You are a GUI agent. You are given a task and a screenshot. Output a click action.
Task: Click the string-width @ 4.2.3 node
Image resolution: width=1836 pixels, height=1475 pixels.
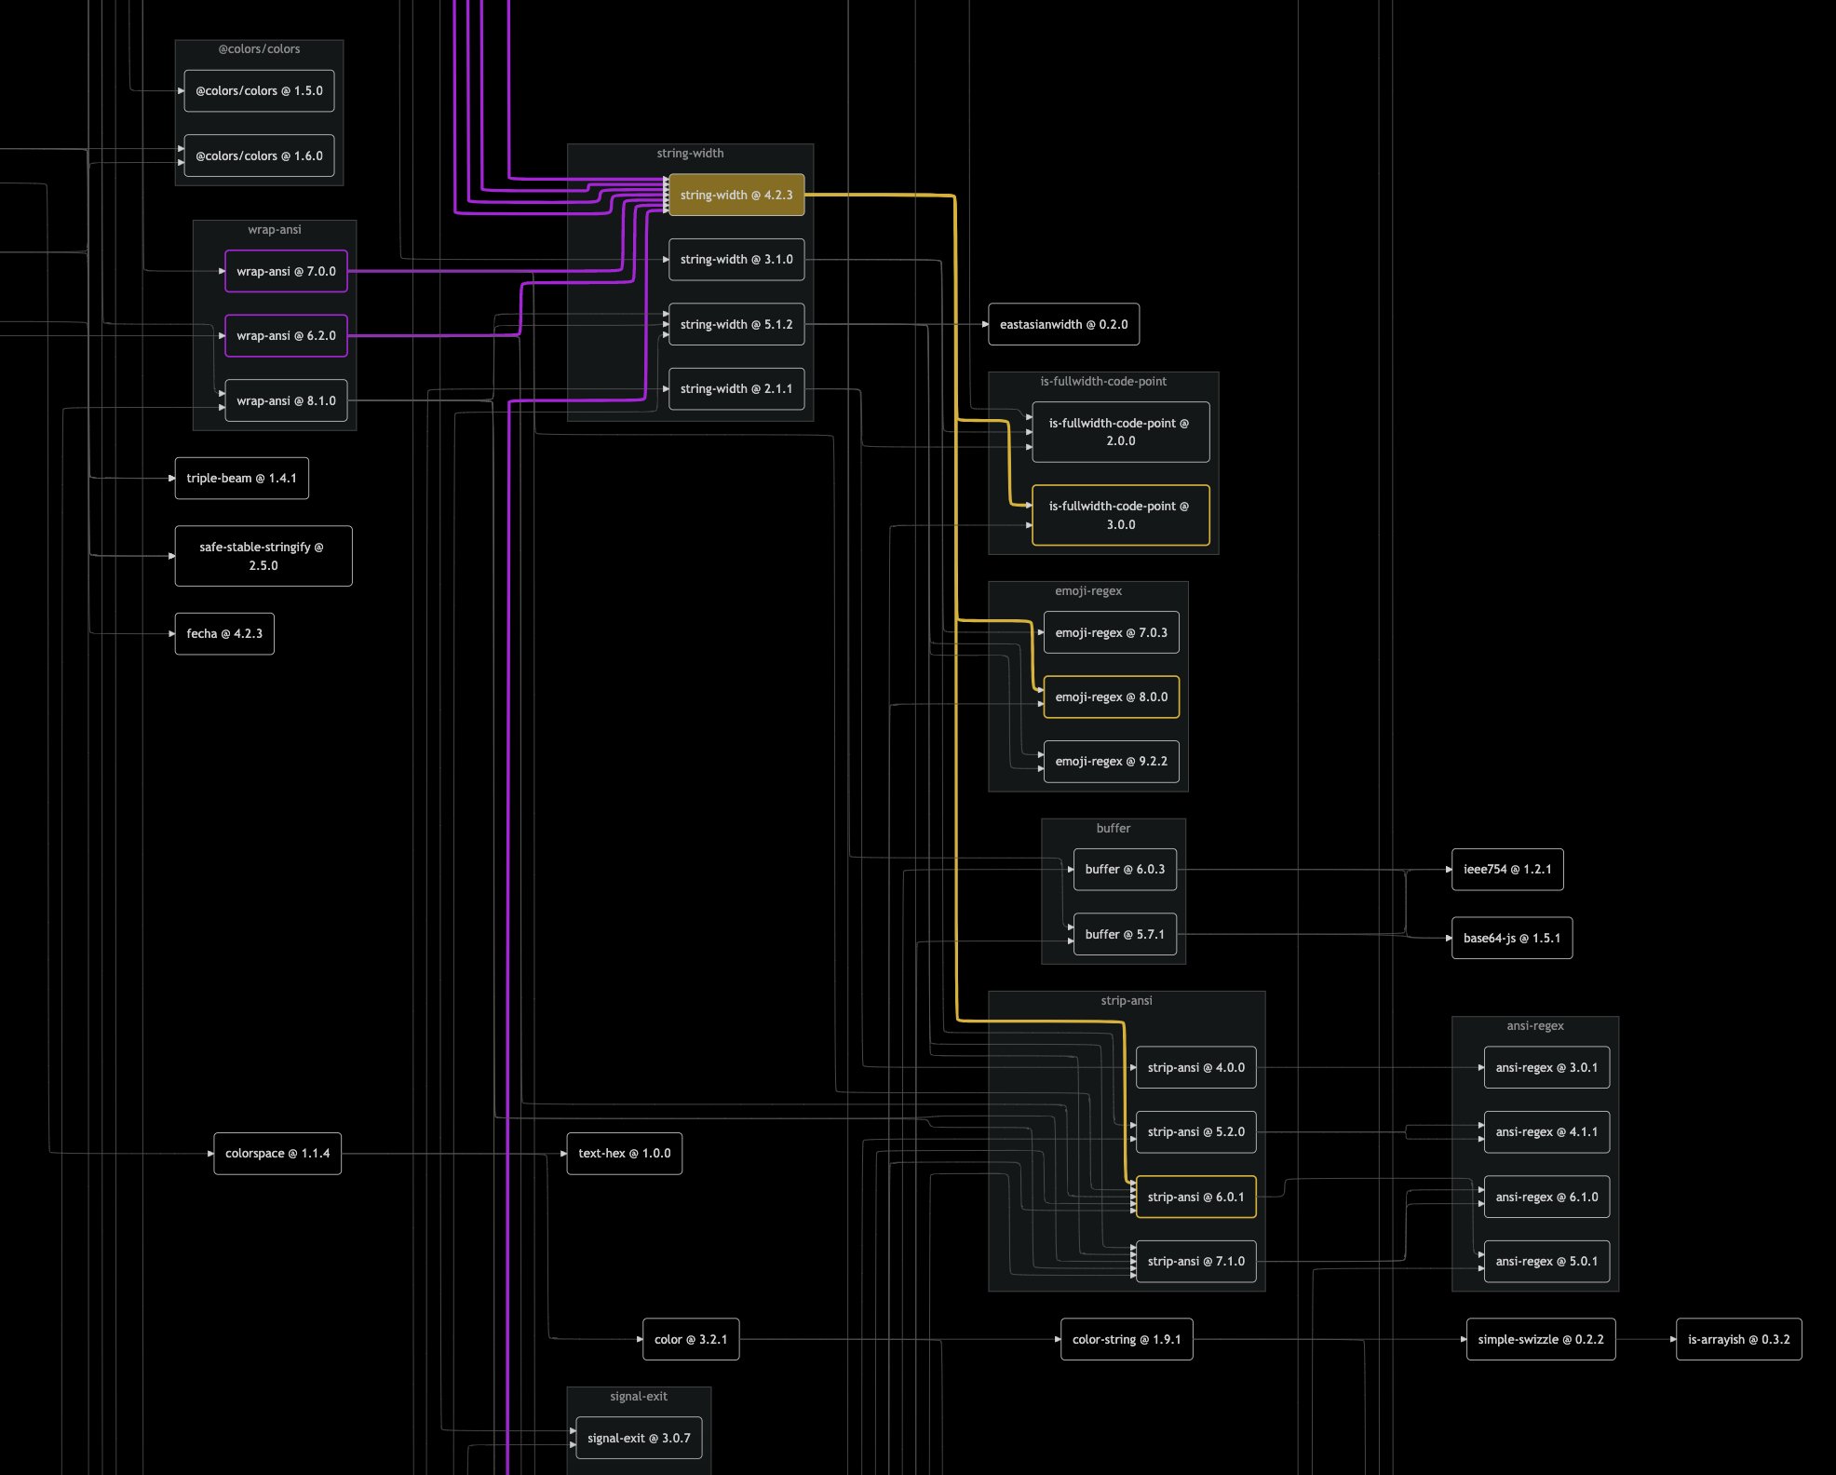click(736, 195)
